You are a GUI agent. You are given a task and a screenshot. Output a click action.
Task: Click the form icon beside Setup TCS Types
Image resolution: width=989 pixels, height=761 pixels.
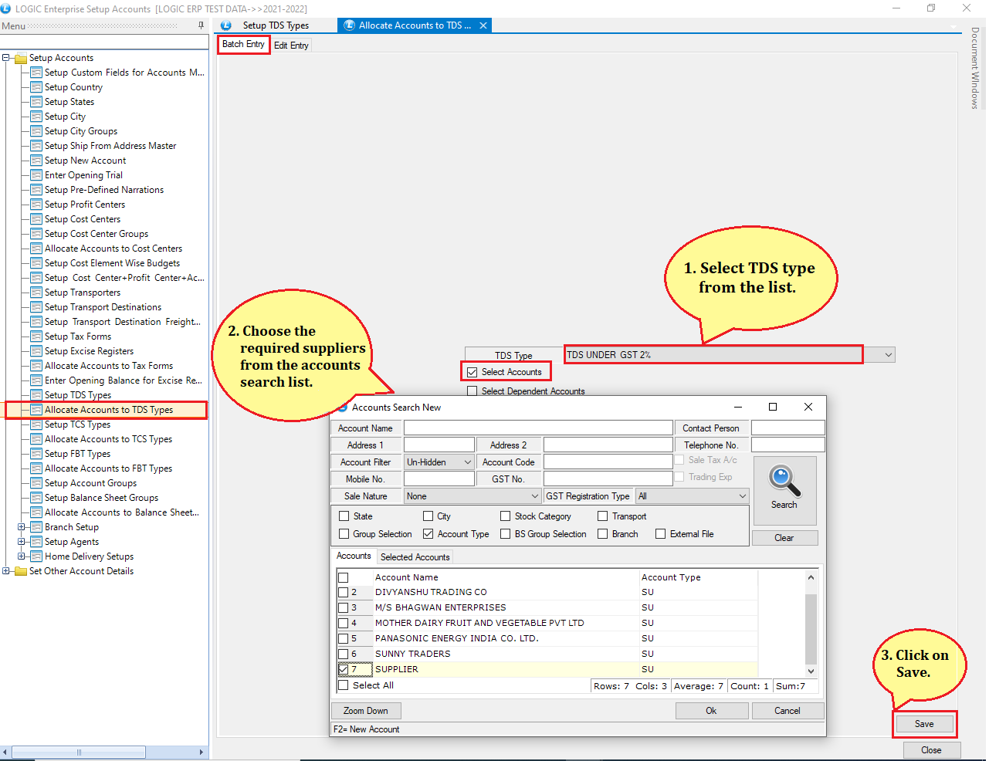pos(36,424)
